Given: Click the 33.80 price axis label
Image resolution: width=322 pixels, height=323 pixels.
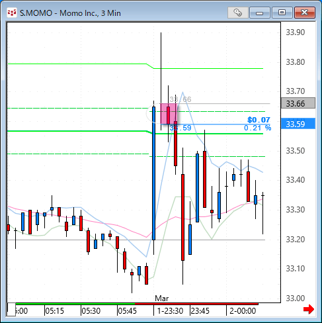Looking at the screenshot, I should 296,62.
